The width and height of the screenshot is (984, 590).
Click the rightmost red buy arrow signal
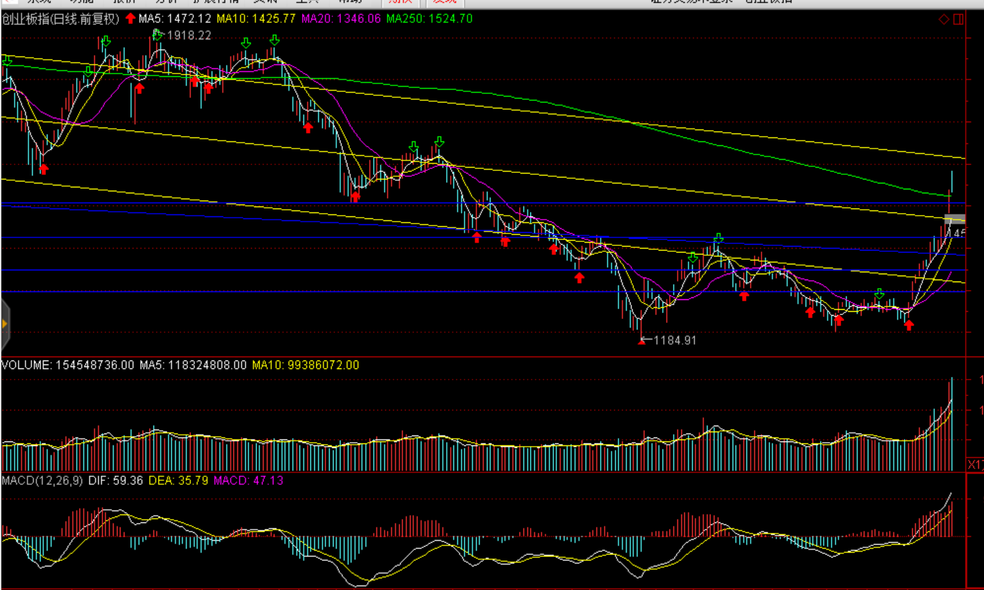pyautogui.click(x=909, y=324)
